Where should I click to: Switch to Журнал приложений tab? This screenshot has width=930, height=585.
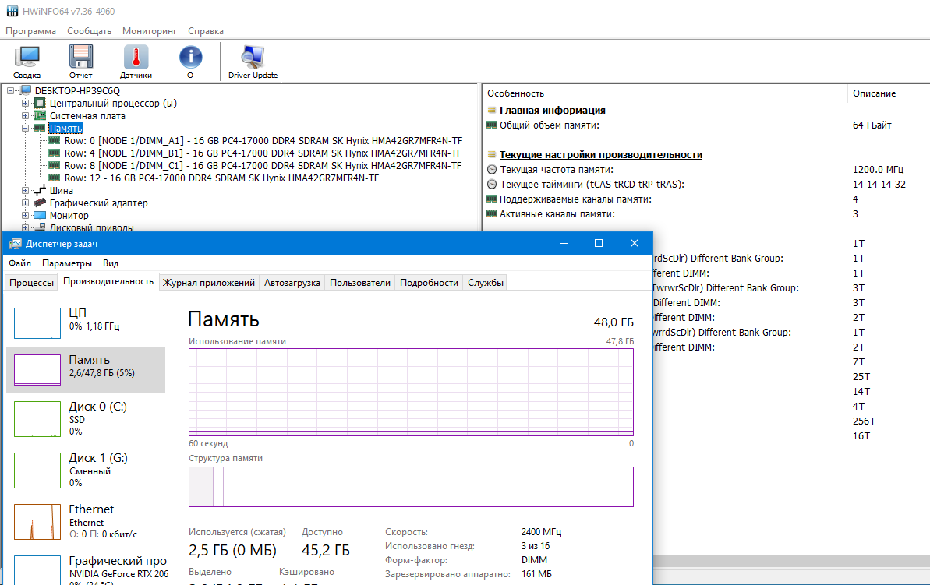coord(209,283)
